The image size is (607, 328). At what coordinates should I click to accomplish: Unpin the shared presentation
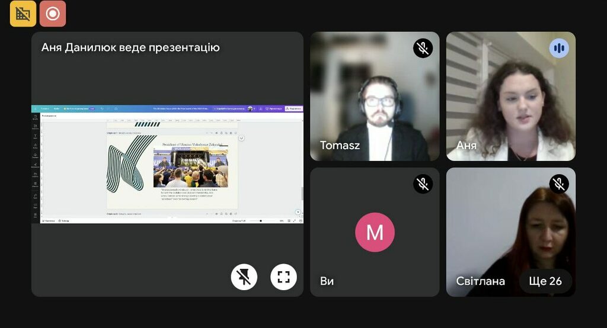pyautogui.click(x=244, y=276)
